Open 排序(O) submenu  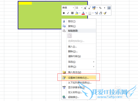79,67
